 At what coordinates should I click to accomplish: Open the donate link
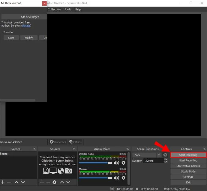pyautogui.click(x=26, y=26)
